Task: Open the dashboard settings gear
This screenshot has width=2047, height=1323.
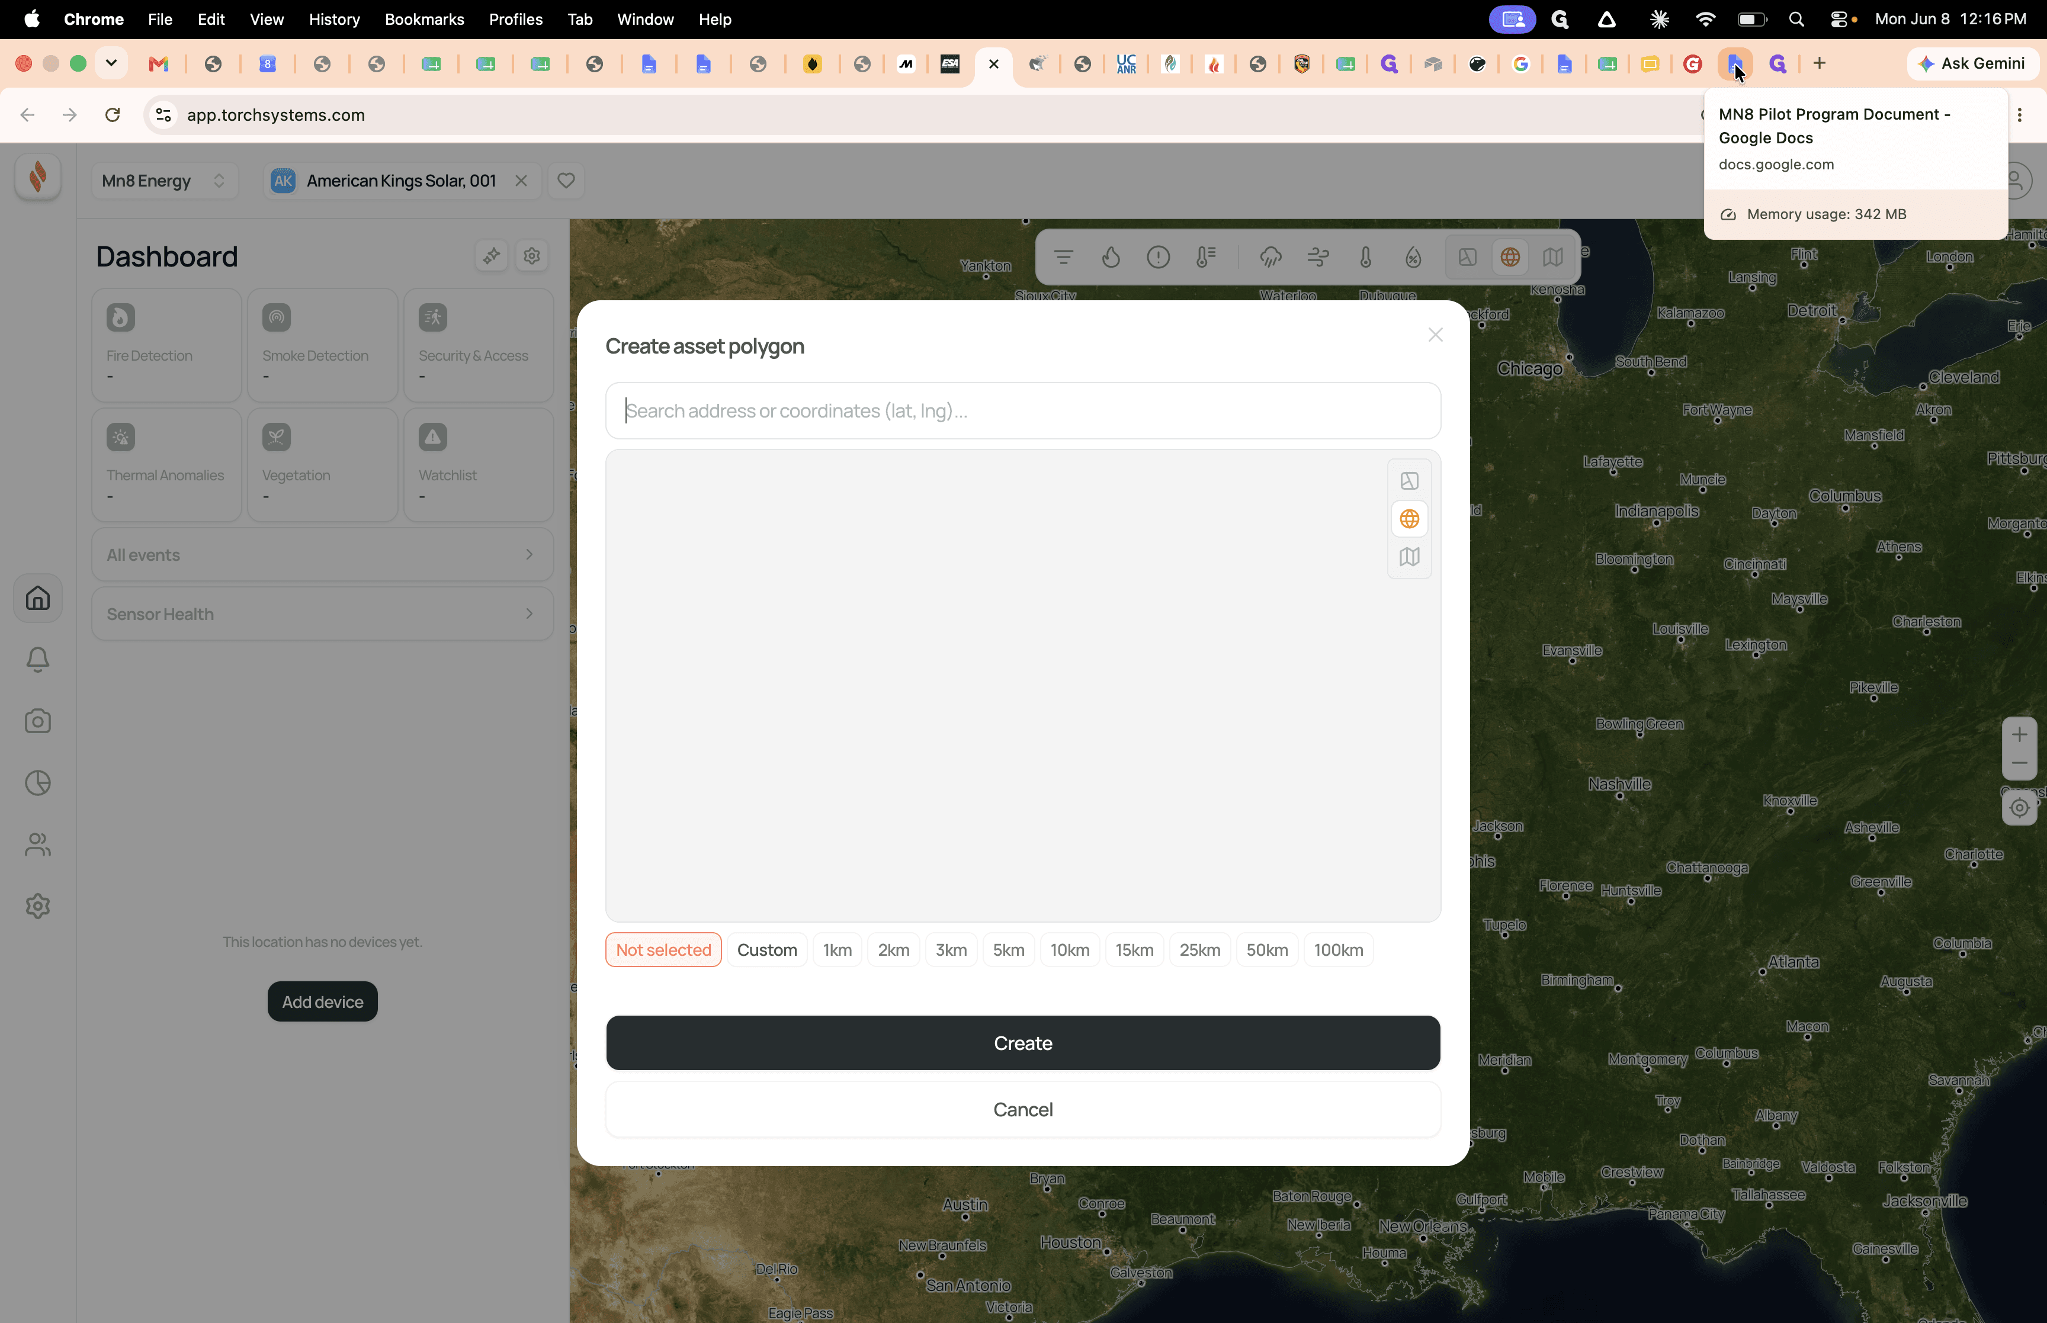Action: (532, 256)
